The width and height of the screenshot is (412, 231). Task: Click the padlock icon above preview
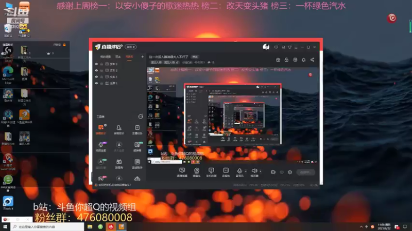click(x=286, y=60)
